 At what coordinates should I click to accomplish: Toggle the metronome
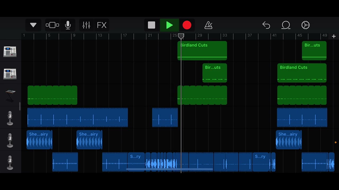[208, 25]
